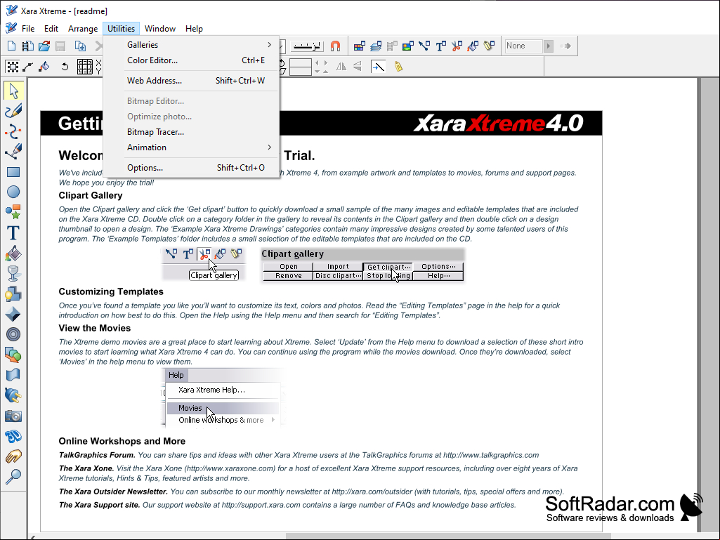Open the Bitmap gallery icon

[407, 46]
